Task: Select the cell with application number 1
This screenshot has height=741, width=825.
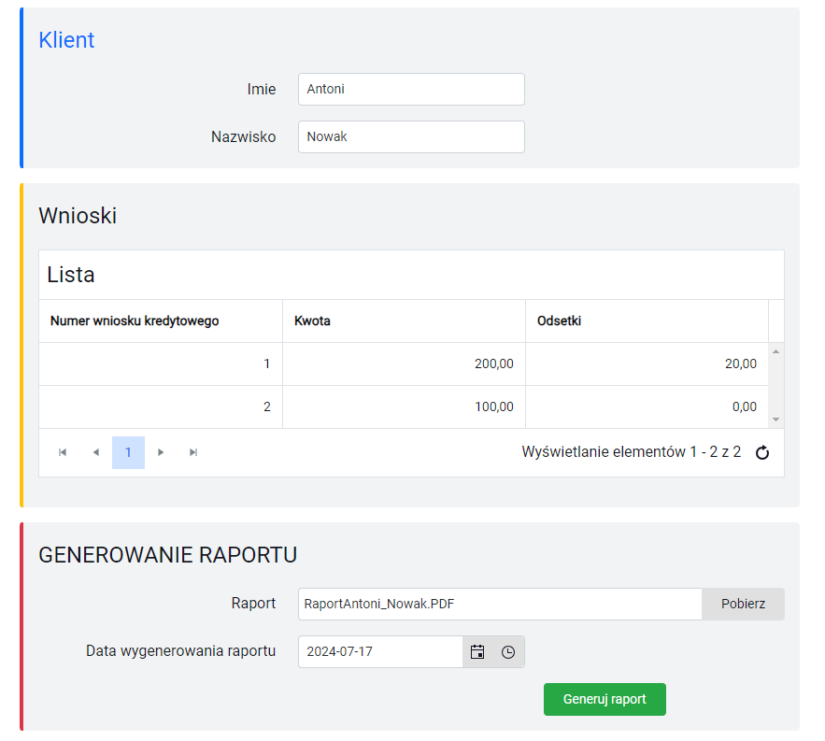Action: pyautogui.click(x=161, y=364)
